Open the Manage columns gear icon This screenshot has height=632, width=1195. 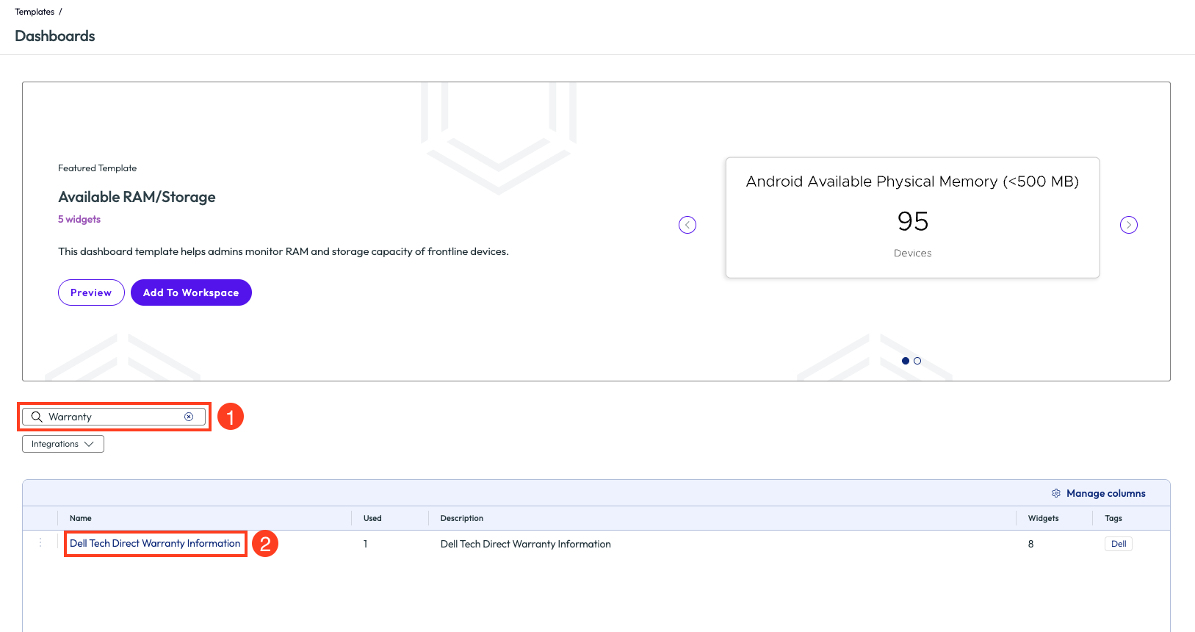click(x=1056, y=493)
